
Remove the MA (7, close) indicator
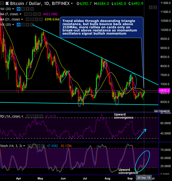click(39, 14)
